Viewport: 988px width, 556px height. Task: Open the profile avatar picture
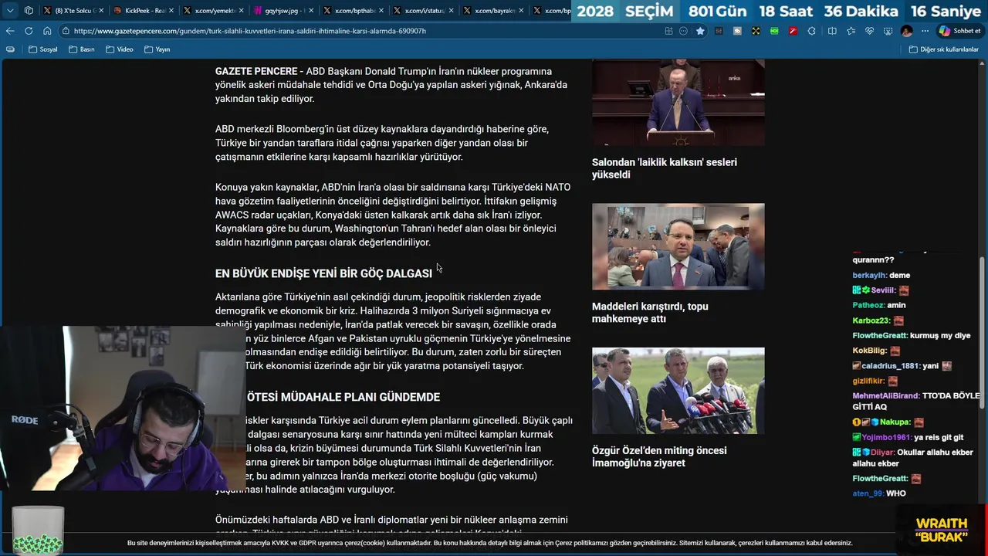click(907, 31)
